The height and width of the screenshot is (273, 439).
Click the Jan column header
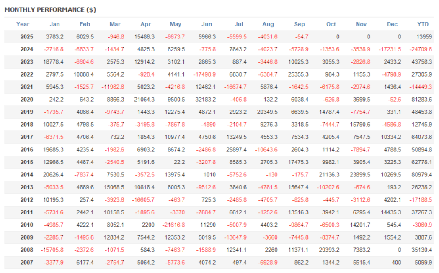(x=55, y=24)
